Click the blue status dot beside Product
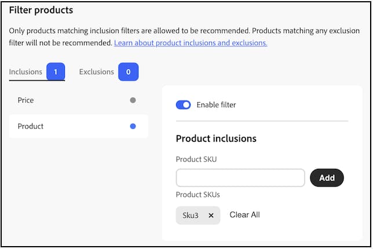Image resolution: width=373 pixels, height=249 pixels. tap(133, 126)
